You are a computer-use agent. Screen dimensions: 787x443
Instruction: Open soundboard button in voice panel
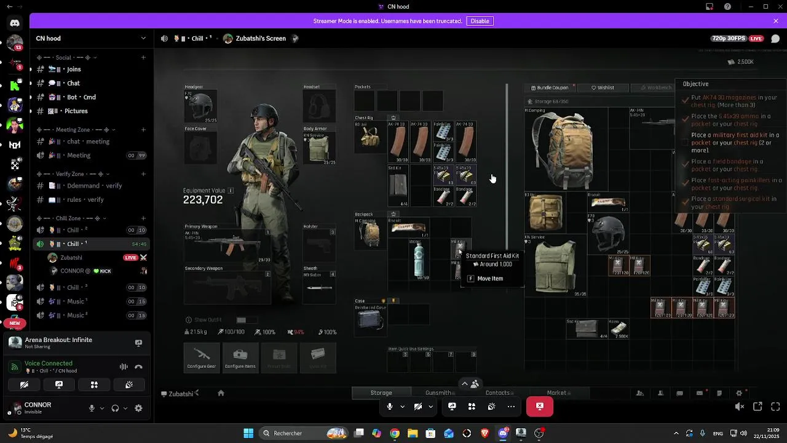point(129,385)
